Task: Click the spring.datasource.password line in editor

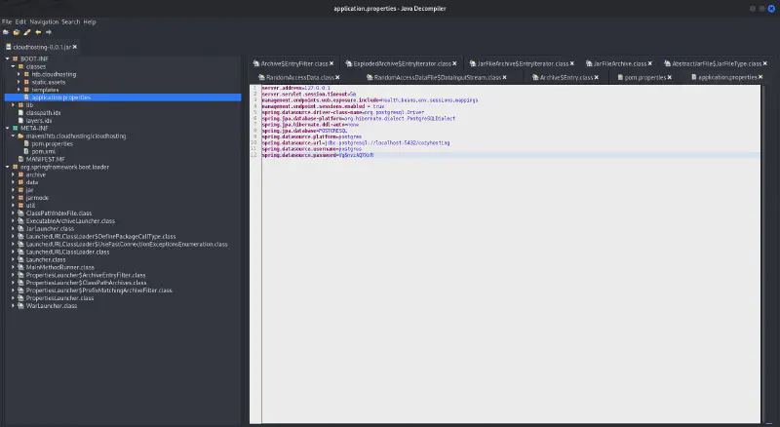Action: click(x=298, y=155)
